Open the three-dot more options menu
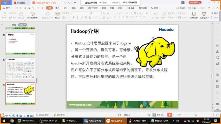This screenshot has width=221, height=124. tap(213, 8)
